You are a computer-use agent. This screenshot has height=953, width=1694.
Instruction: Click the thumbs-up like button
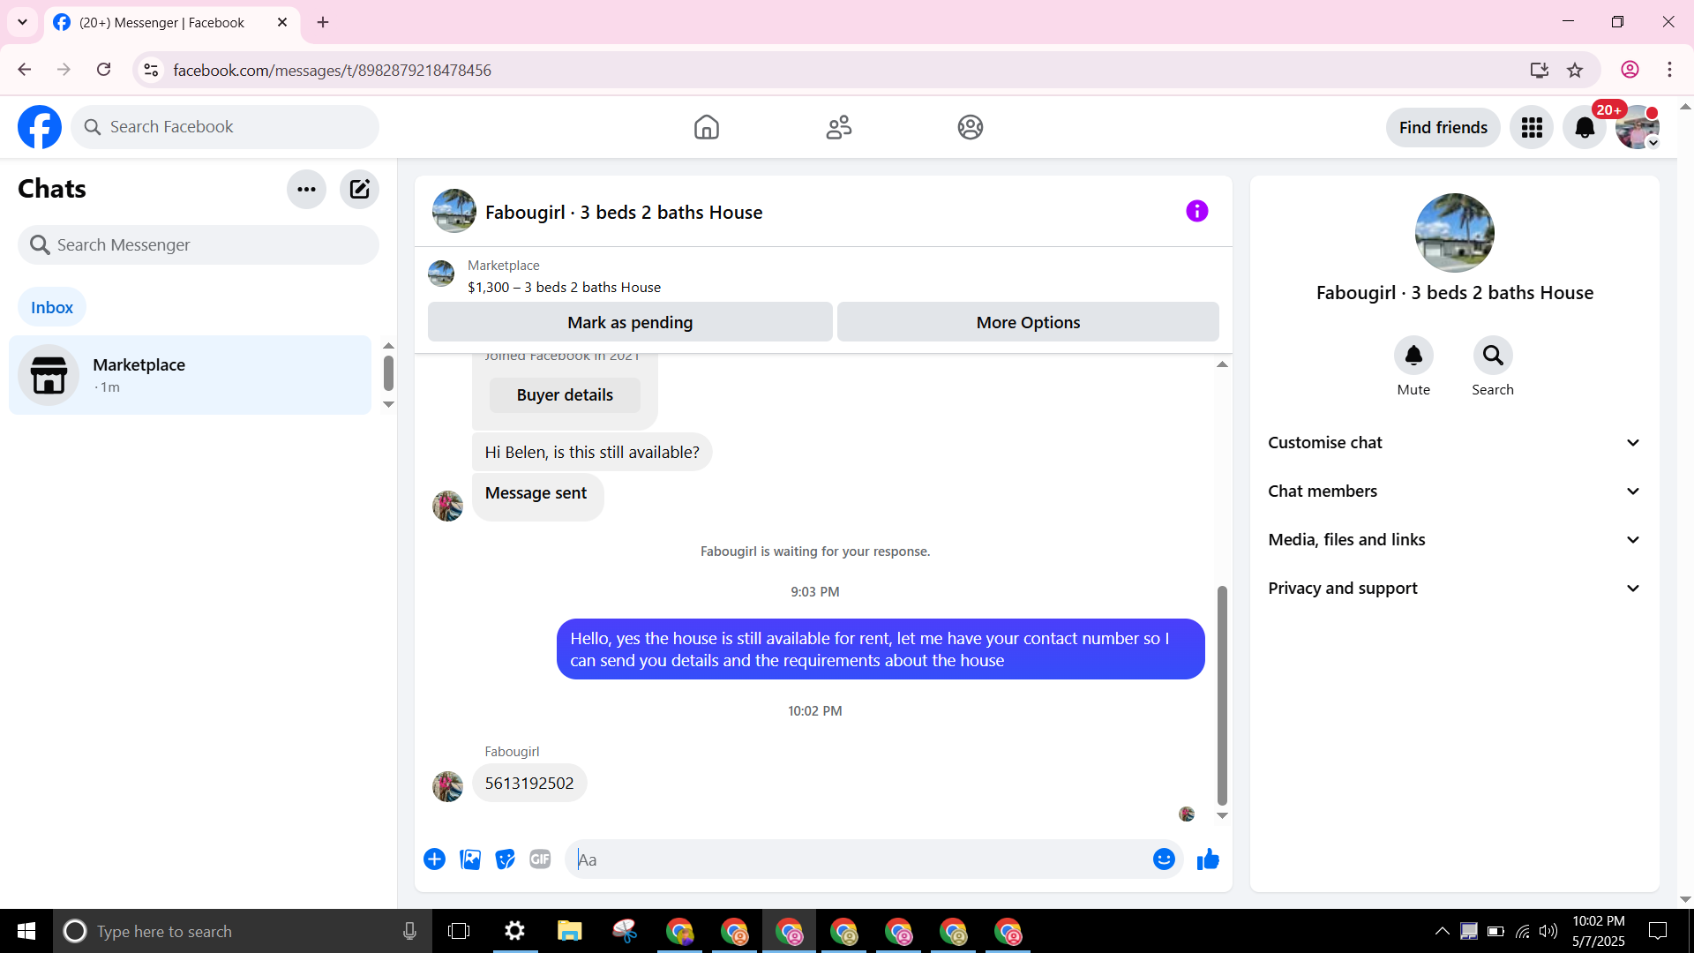pyautogui.click(x=1208, y=859)
